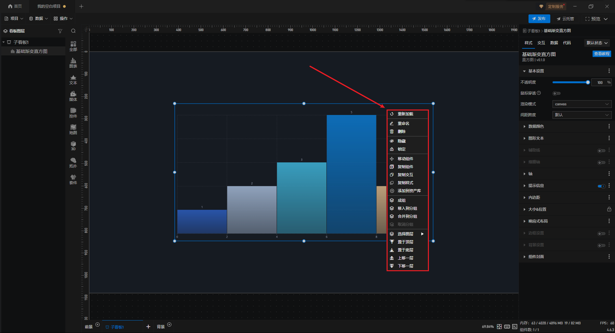
Task: Click the keyboard shortcuts icon in status bar
Action: (507, 327)
